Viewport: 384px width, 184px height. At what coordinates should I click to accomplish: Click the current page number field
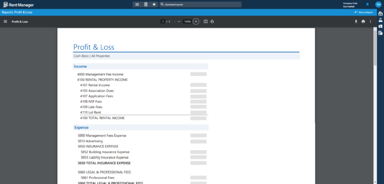pos(162,21)
